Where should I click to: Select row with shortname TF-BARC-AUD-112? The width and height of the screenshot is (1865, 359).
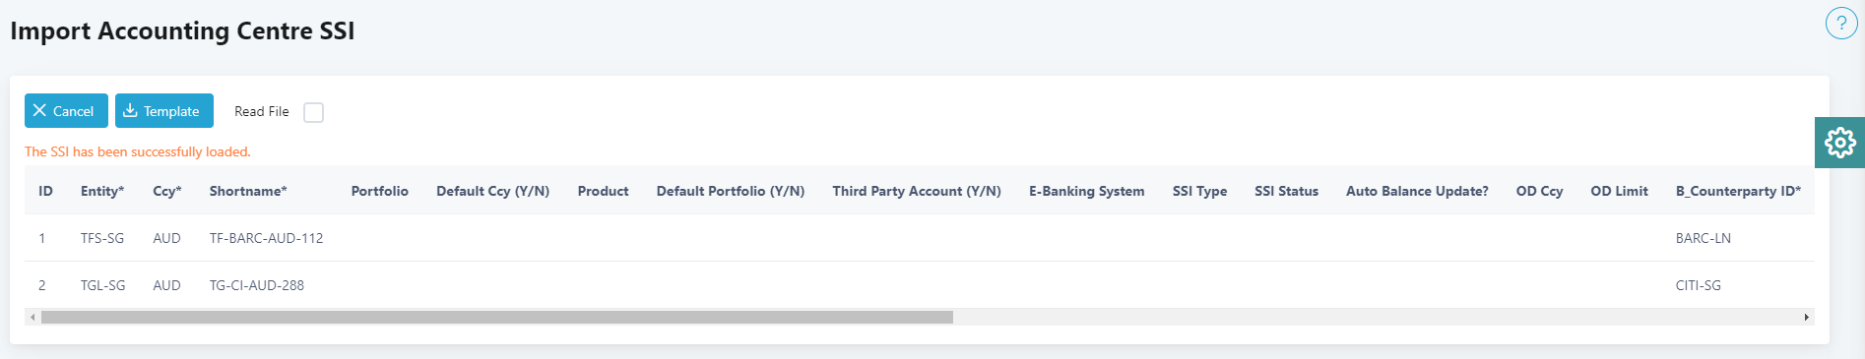[x=920, y=238]
